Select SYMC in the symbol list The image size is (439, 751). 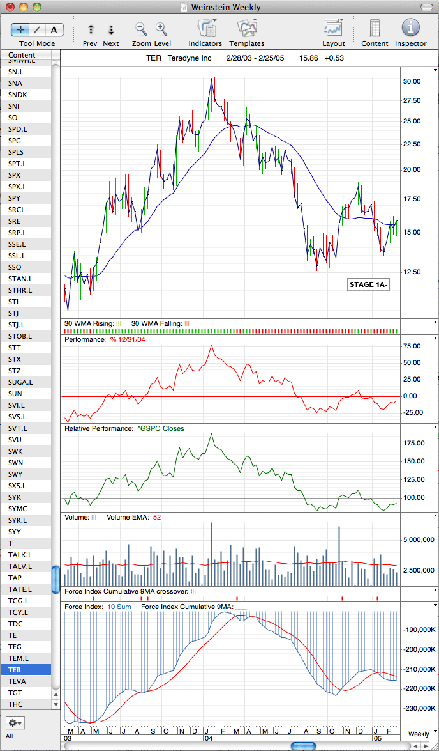pos(26,508)
